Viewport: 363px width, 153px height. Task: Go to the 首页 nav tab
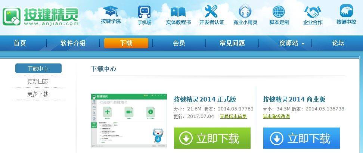tap(20, 43)
